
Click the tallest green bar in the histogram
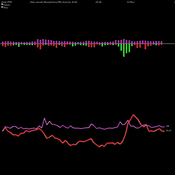point(124,50)
